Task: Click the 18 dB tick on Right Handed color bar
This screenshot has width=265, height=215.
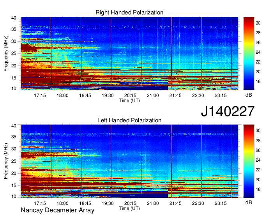Action: (x=258, y=81)
